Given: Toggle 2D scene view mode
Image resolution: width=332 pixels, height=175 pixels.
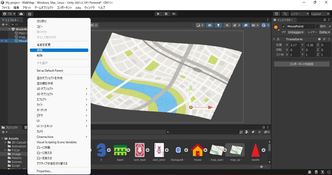Looking at the screenshot, I should click(209, 25).
